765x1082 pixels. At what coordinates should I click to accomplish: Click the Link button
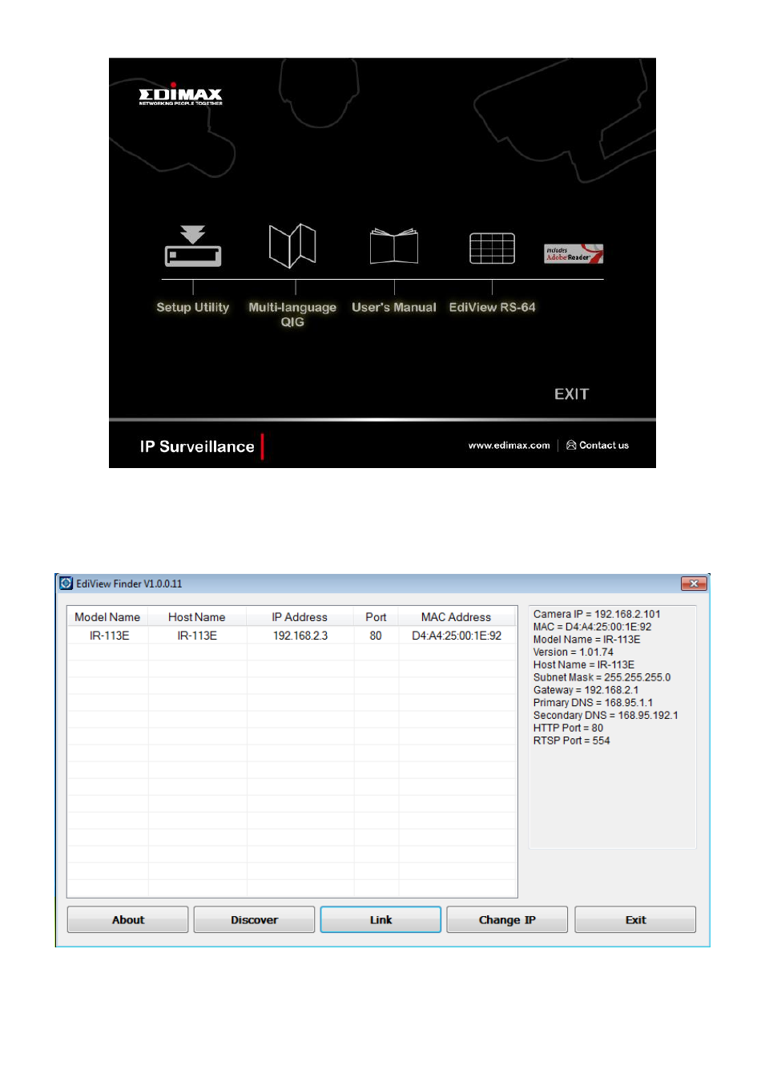[380, 920]
